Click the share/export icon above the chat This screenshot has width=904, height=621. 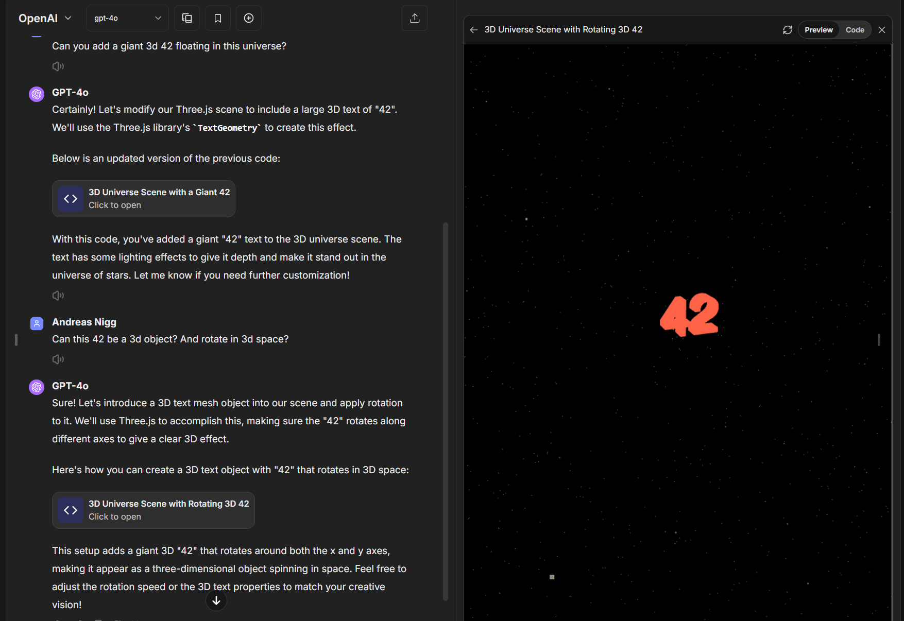(415, 18)
